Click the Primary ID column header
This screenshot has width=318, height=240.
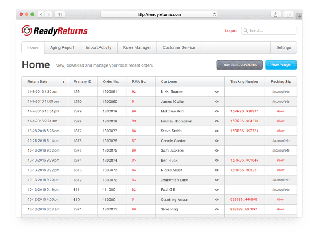tap(82, 81)
